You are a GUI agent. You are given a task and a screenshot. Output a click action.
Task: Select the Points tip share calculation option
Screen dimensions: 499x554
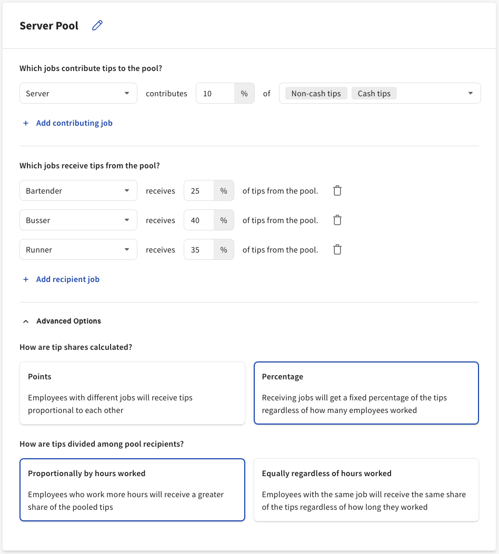(x=132, y=392)
